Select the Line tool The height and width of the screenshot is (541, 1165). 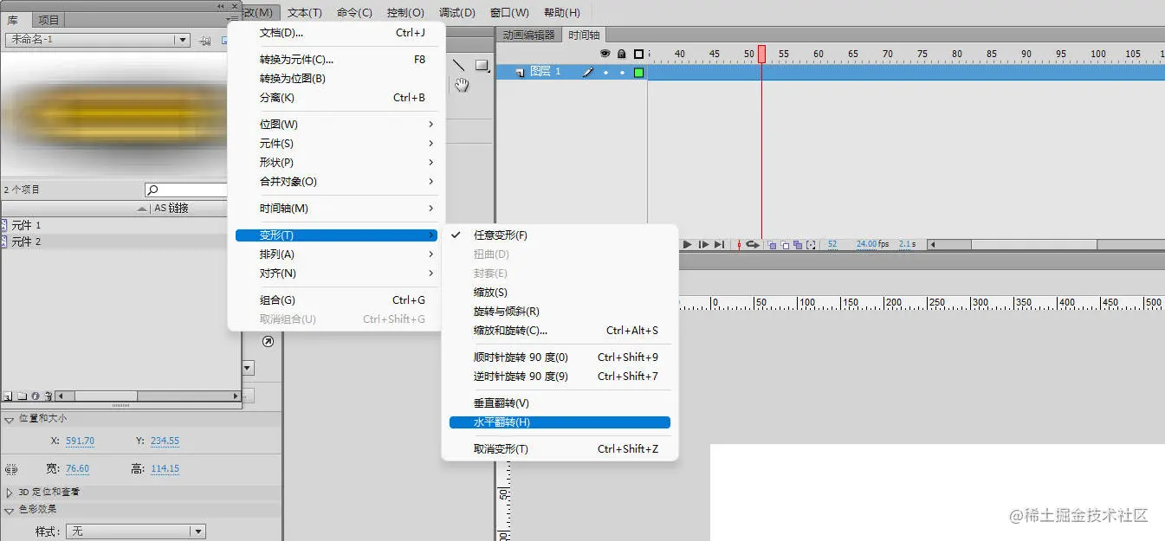457,65
